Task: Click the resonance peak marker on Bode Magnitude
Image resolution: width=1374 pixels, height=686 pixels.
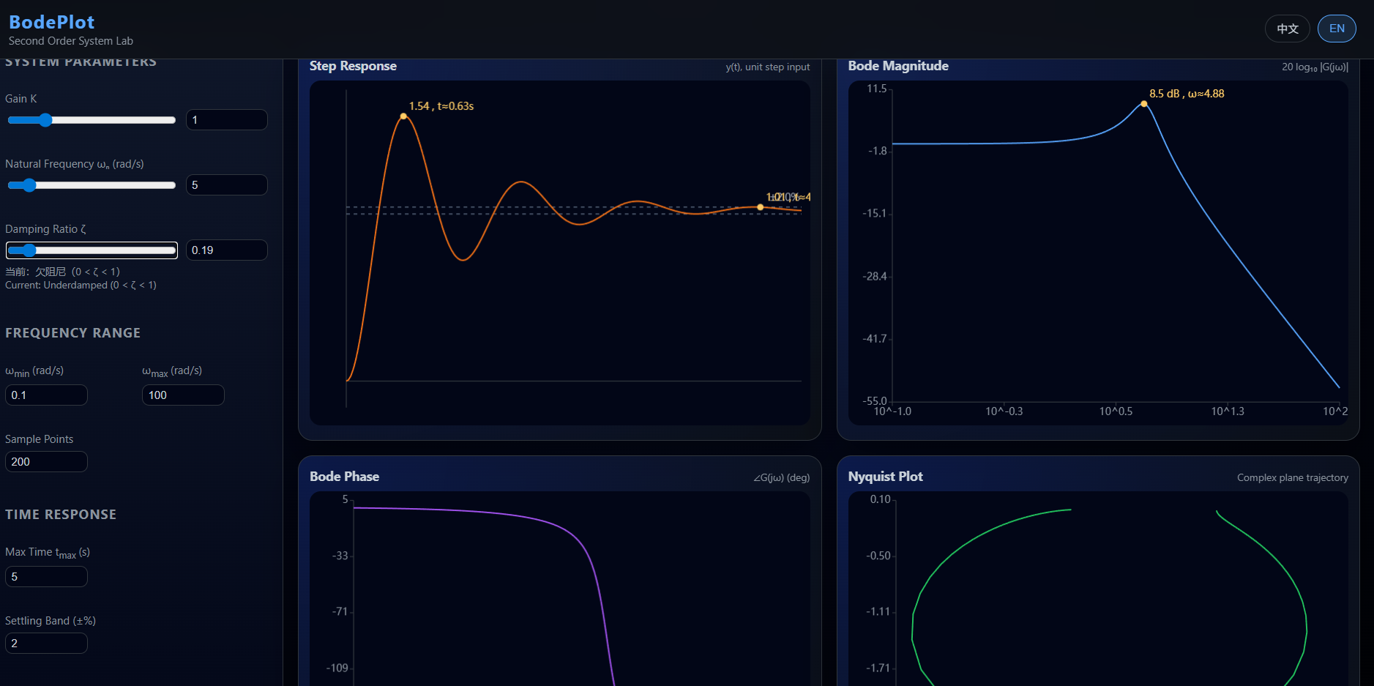Action: click(1143, 103)
